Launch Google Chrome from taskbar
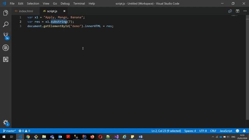The width and height of the screenshot is (249, 140). 28,136
